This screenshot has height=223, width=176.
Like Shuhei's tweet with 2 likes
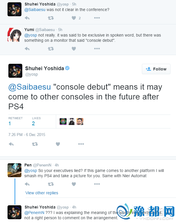(x=74, y=18)
